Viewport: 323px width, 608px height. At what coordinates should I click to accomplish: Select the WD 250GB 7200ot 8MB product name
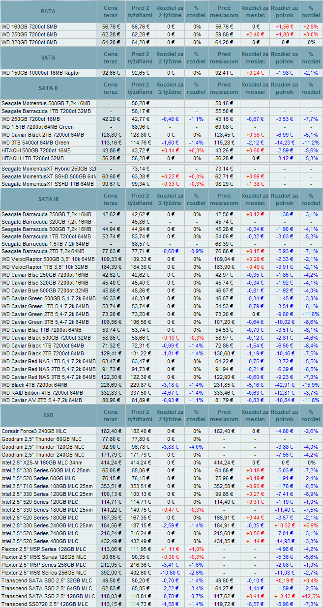click(29, 34)
